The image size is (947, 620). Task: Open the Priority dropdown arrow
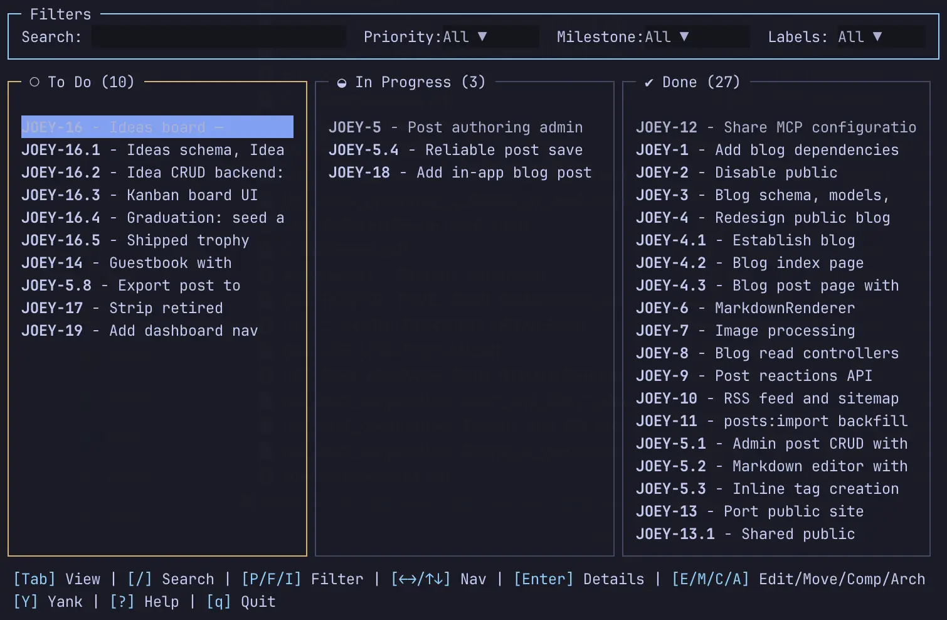(482, 36)
